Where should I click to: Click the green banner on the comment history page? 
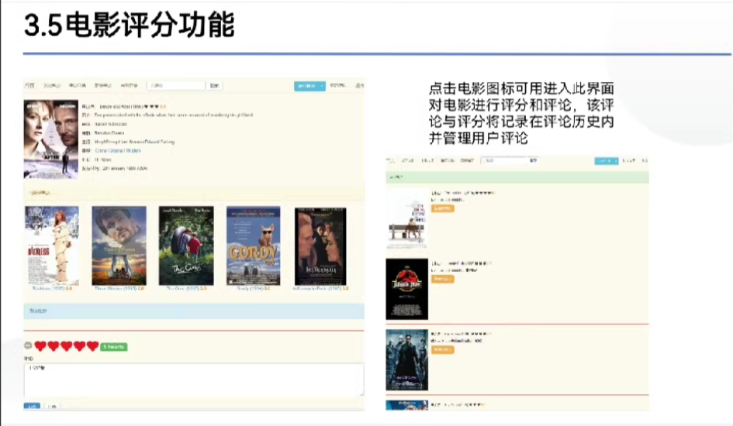517,177
